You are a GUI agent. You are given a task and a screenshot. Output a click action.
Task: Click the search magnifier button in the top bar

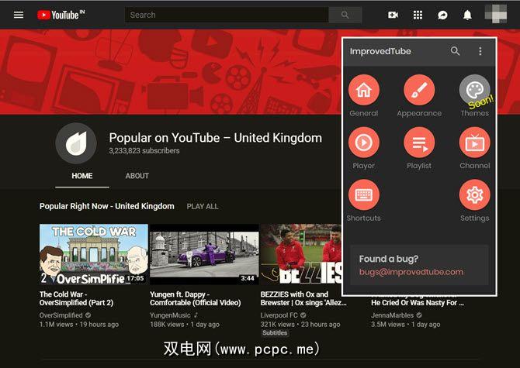click(x=345, y=15)
